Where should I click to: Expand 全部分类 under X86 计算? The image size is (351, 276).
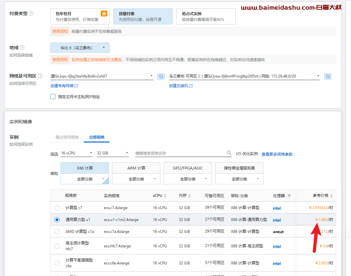click(85, 179)
